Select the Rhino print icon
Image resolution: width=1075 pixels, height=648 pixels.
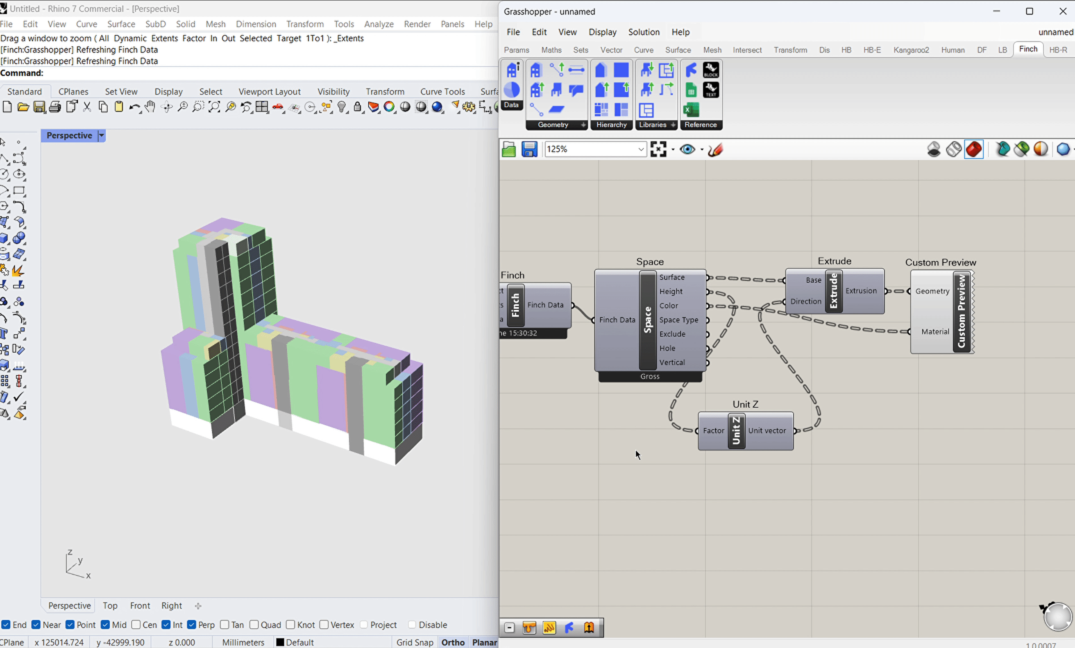pos(55,107)
